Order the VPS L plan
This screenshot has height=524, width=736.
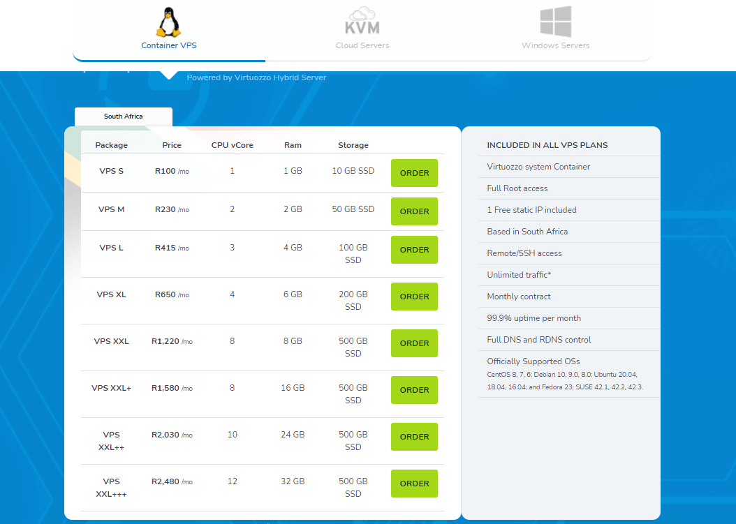tap(414, 250)
